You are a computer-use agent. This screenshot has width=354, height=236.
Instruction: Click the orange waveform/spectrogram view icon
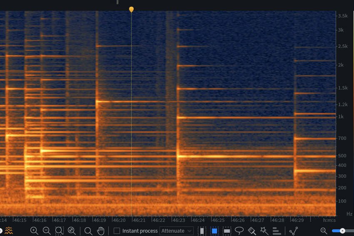pos(9,231)
